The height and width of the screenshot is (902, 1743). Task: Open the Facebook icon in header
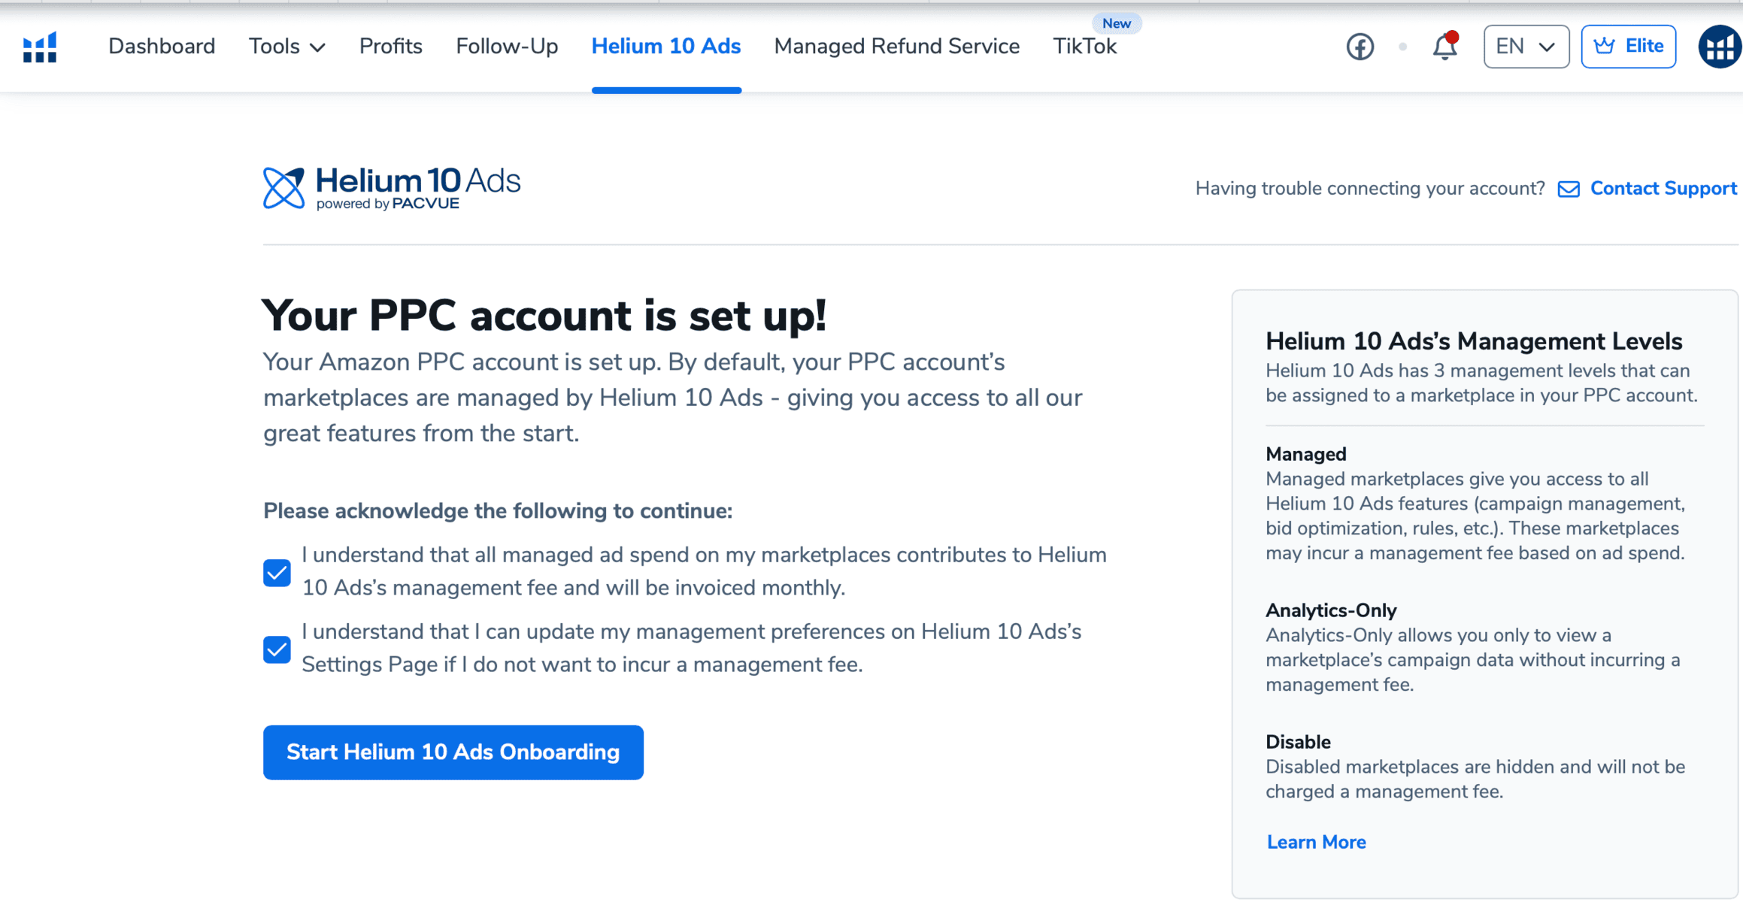pos(1360,47)
